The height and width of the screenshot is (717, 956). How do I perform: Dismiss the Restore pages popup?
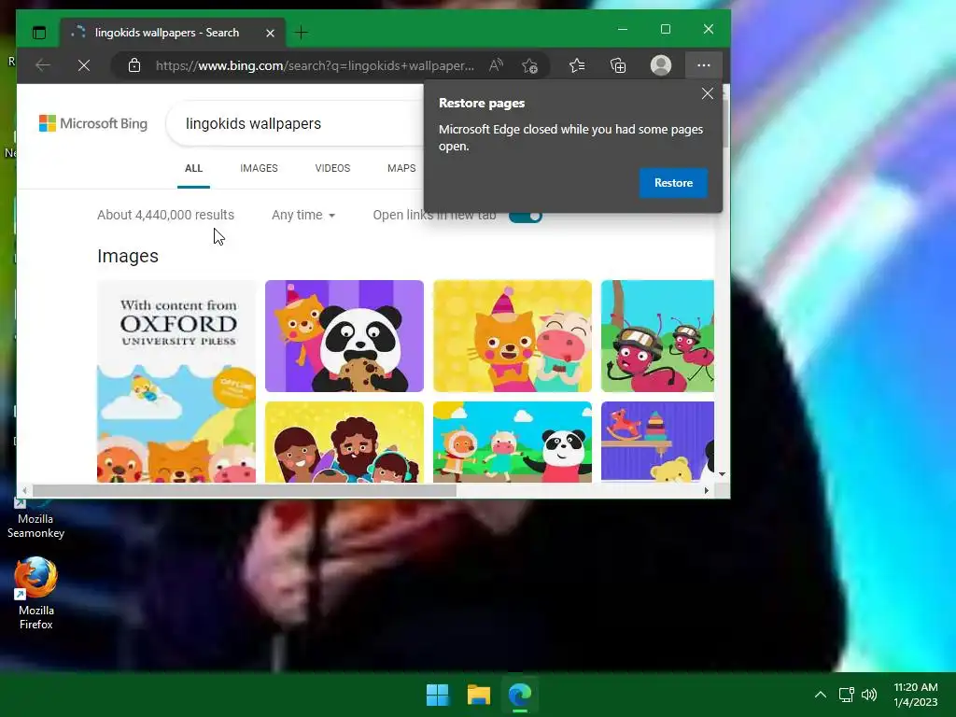point(708,93)
